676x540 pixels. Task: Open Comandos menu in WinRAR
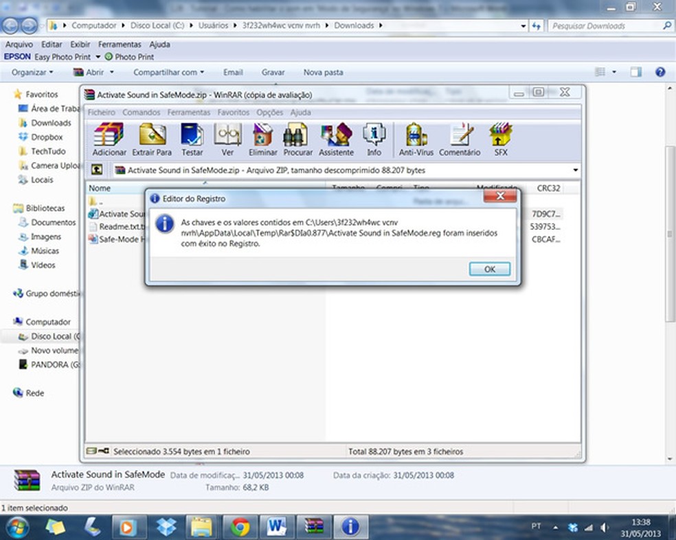141,113
